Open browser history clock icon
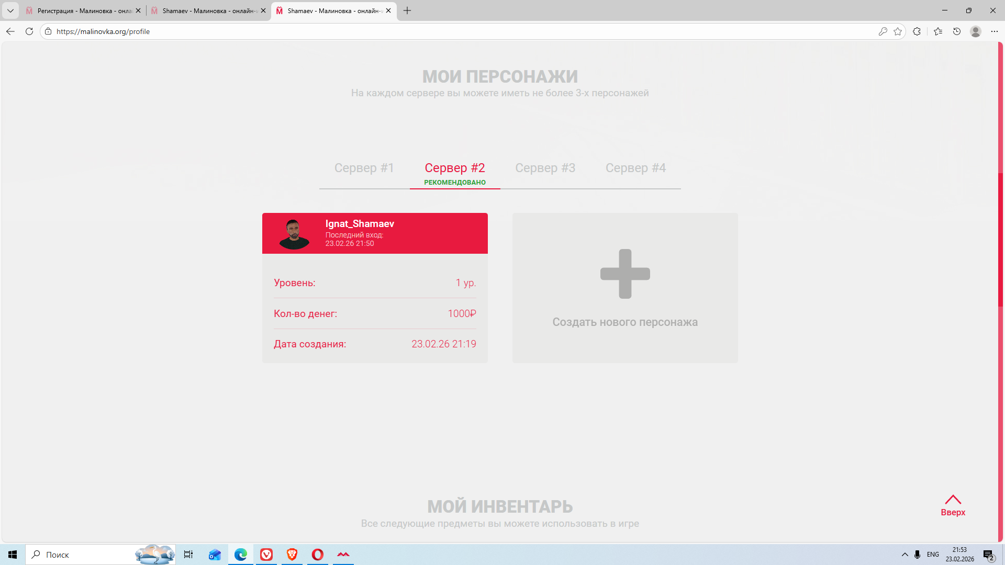The width and height of the screenshot is (1005, 565). (x=957, y=31)
